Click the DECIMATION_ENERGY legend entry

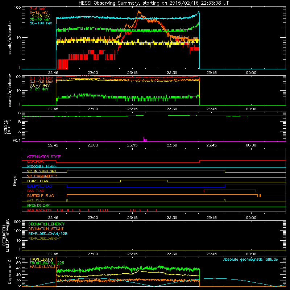46,224
